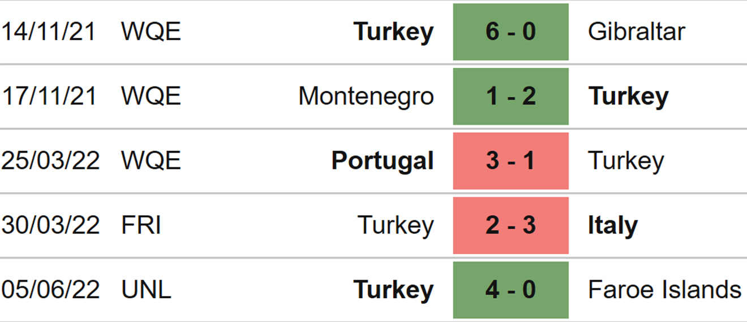The width and height of the screenshot is (747, 322).
Task: Open the 6 - 0 Turkey vs Gibraltar score
Action: [510, 32]
